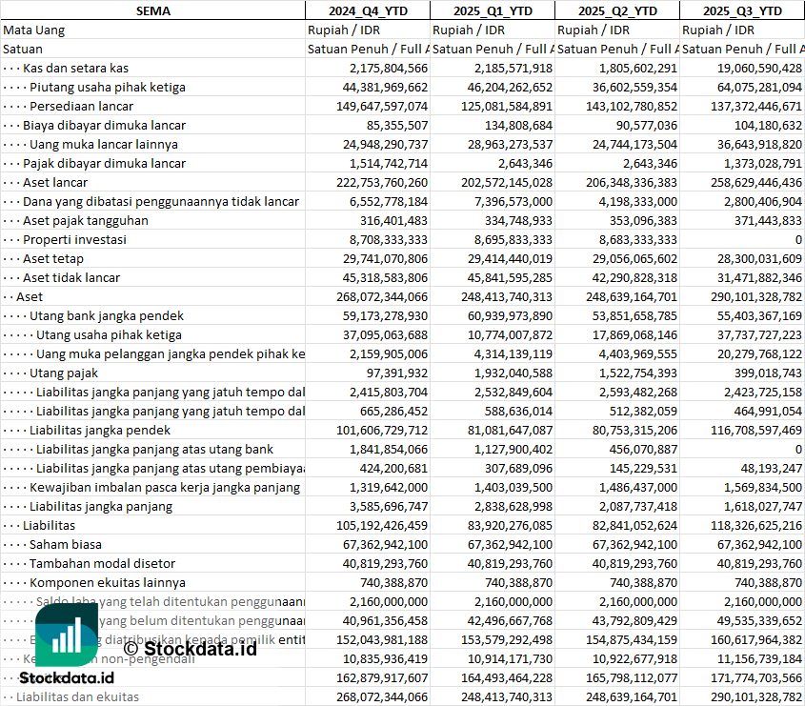The width and height of the screenshot is (805, 706).
Task: Click the Aset tidak lancar label
Action: pos(71,278)
